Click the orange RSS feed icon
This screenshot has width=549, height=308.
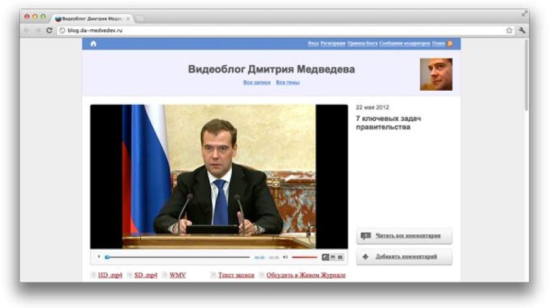click(x=450, y=43)
